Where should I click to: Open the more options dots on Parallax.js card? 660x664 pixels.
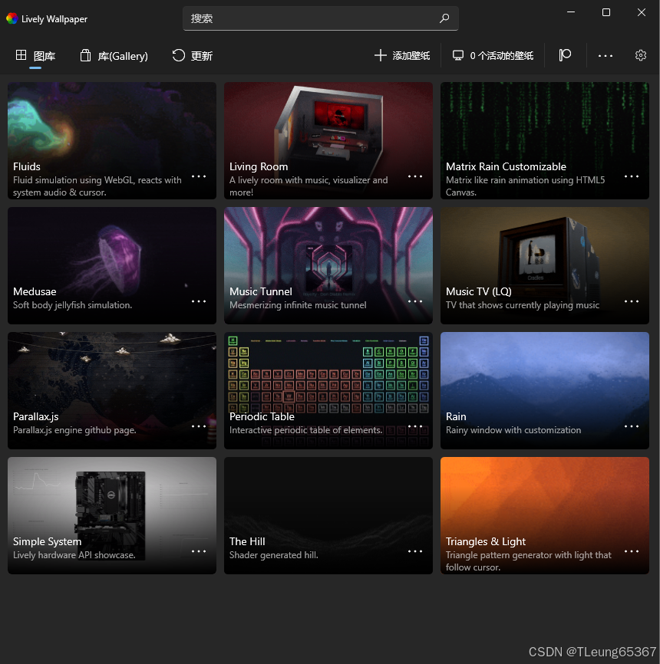[x=198, y=426]
